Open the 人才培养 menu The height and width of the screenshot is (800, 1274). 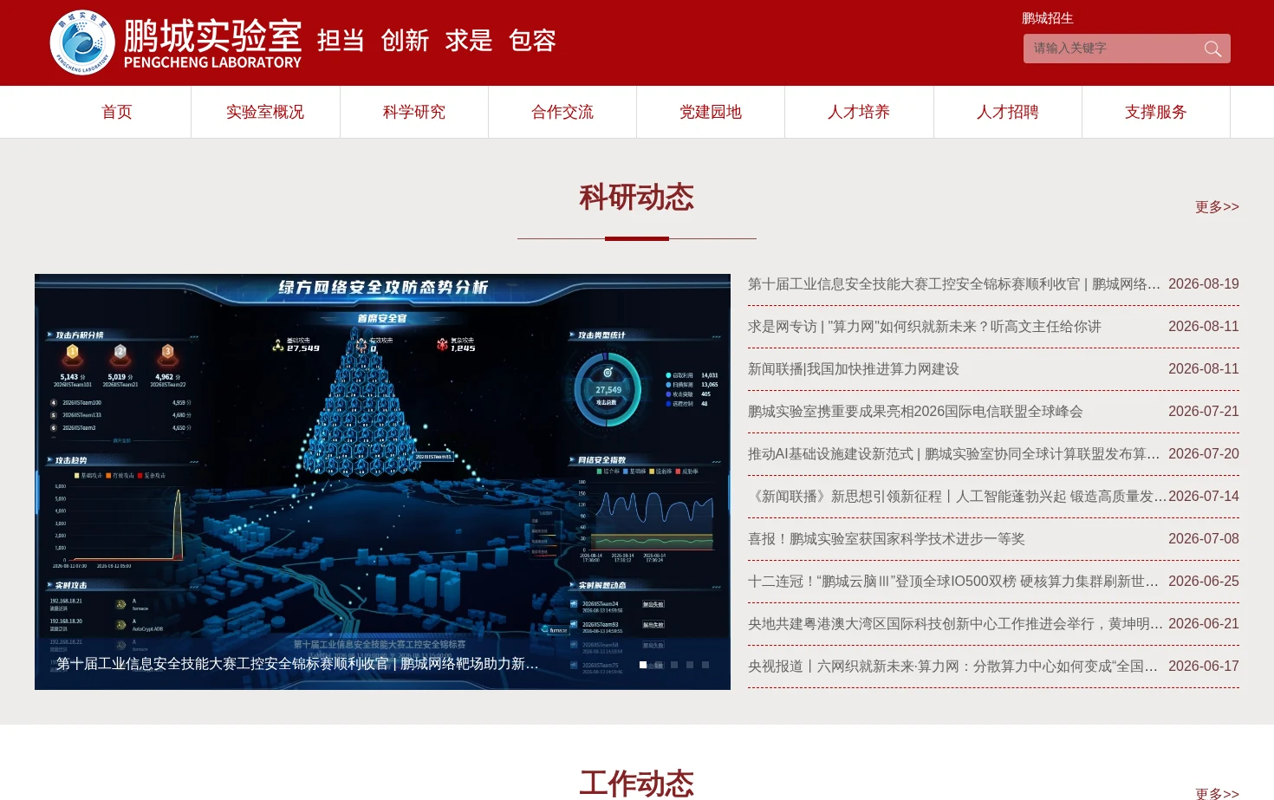[859, 112]
